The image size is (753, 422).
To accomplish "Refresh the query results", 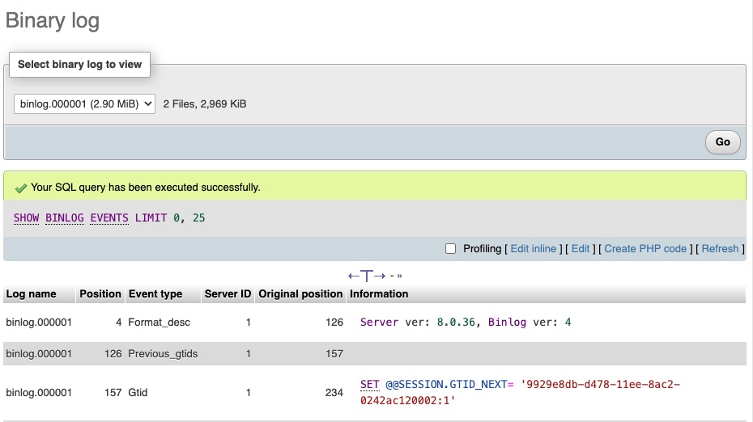I will point(720,248).
